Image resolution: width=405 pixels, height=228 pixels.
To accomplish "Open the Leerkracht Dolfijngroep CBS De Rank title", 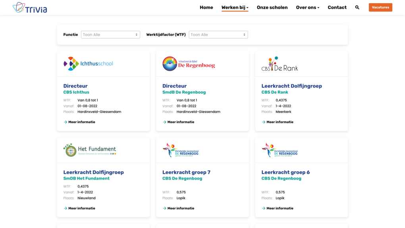I will point(291,86).
